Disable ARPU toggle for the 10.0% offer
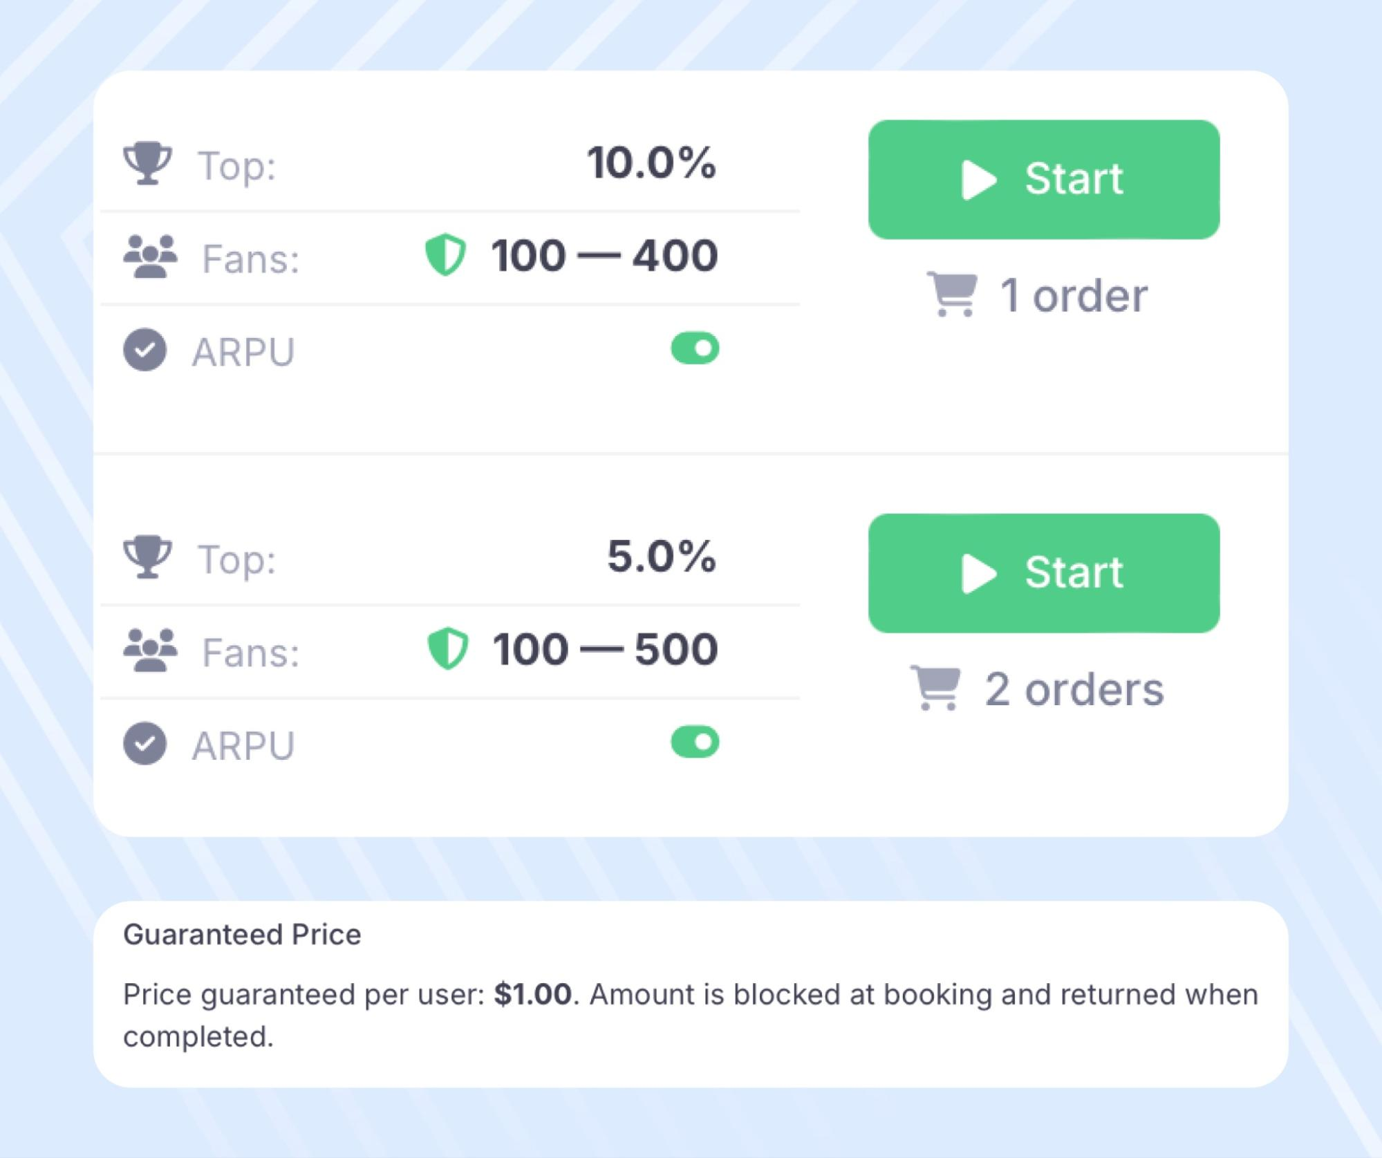 tap(695, 348)
